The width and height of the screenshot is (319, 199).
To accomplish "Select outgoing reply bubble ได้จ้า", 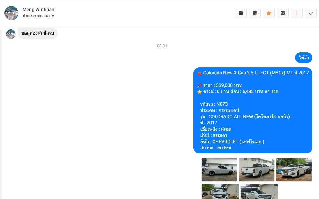I will [304, 58].
